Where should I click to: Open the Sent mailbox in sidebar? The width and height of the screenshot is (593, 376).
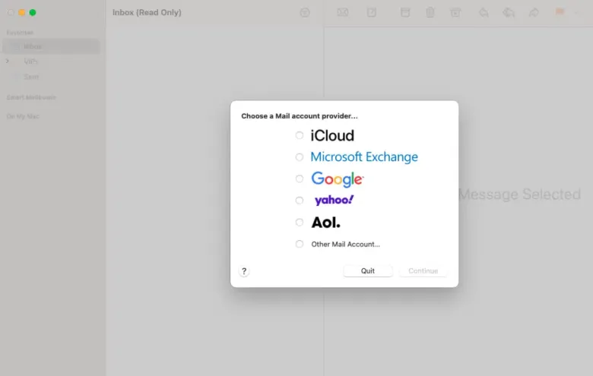pos(31,77)
